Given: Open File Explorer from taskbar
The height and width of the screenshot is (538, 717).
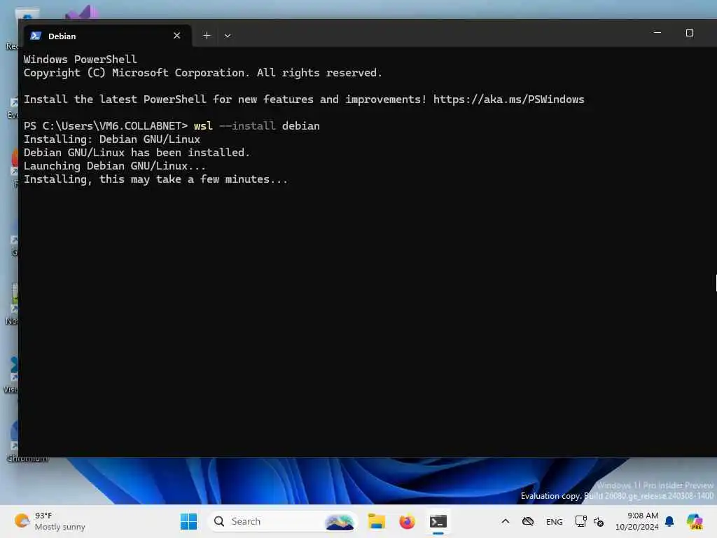Looking at the screenshot, I should pyautogui.click(x=376, y=521).
